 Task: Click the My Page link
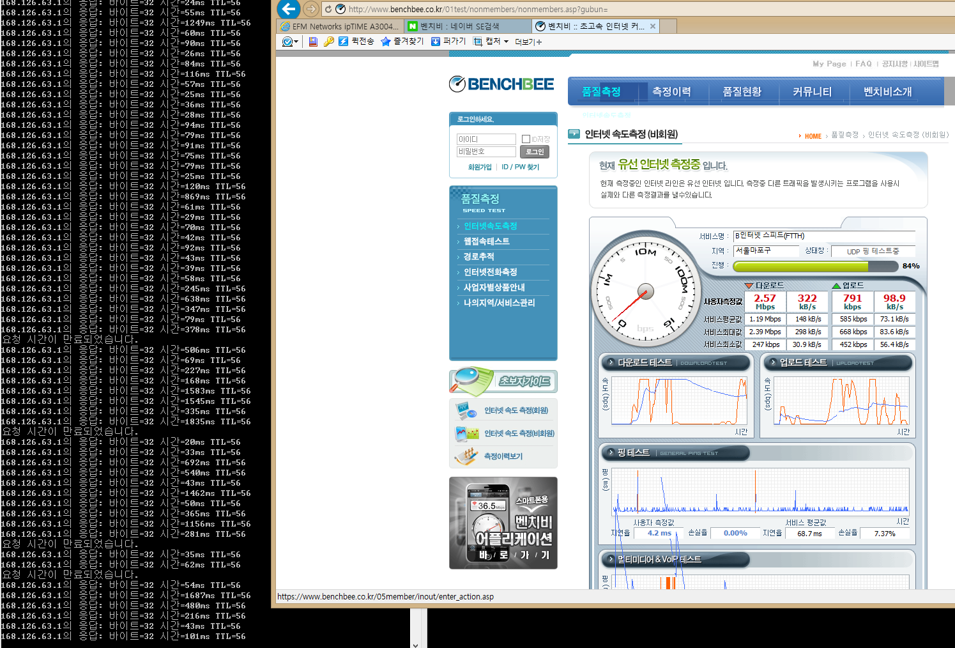click(x=829, y=64)
